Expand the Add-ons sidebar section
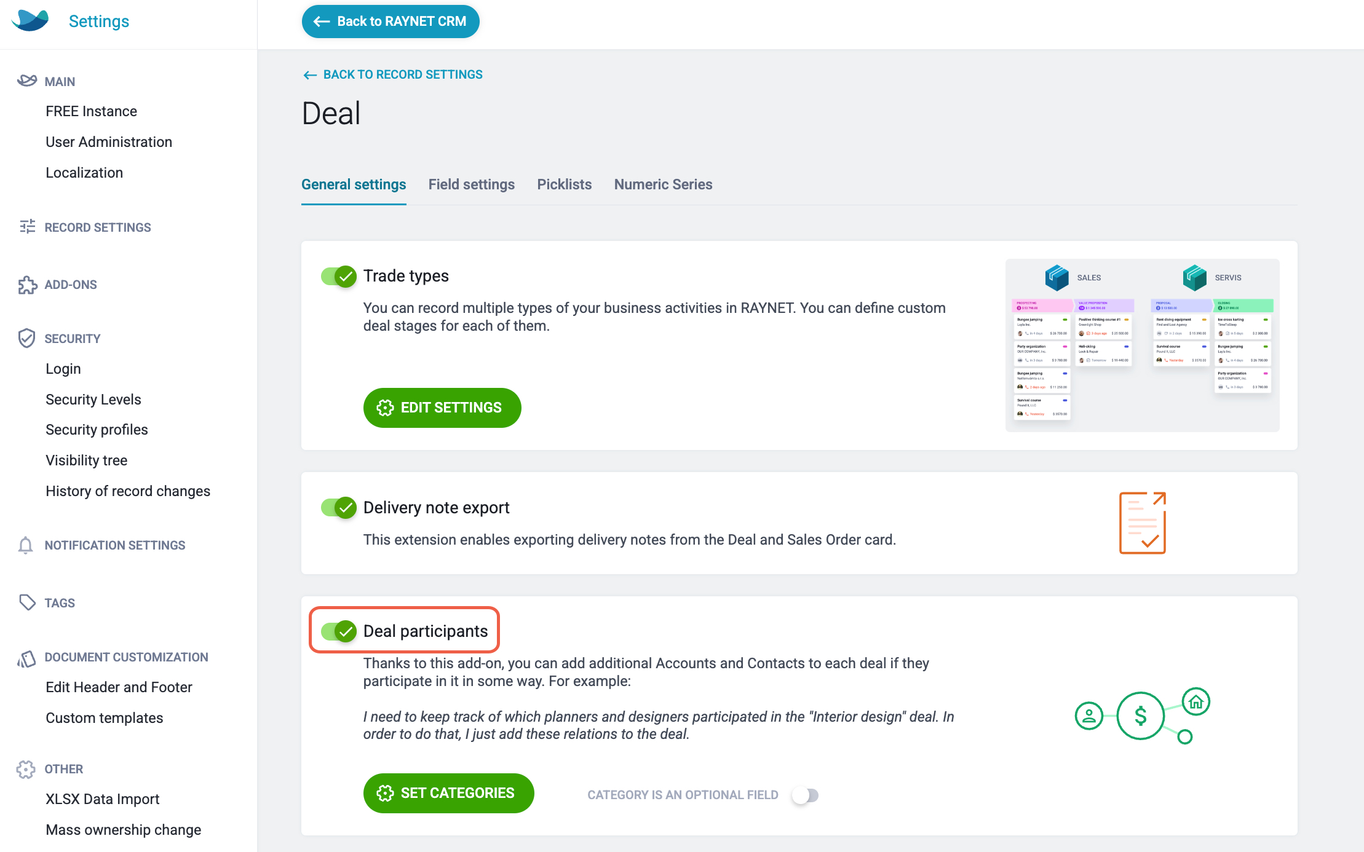Image resolution: width=1364 pixels, height=852 pixels. tap(71, 285)
